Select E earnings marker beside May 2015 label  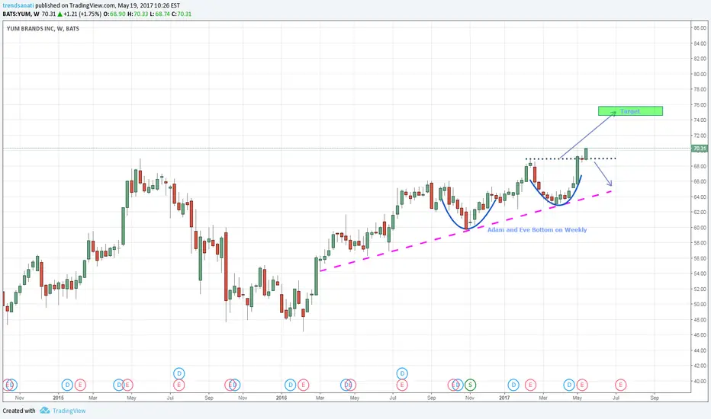[x=127, y=385]
